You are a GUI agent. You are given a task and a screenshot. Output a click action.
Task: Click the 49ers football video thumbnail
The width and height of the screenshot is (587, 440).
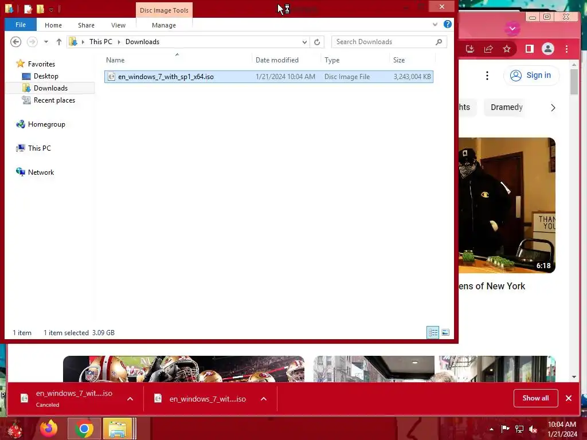point(183,369)
